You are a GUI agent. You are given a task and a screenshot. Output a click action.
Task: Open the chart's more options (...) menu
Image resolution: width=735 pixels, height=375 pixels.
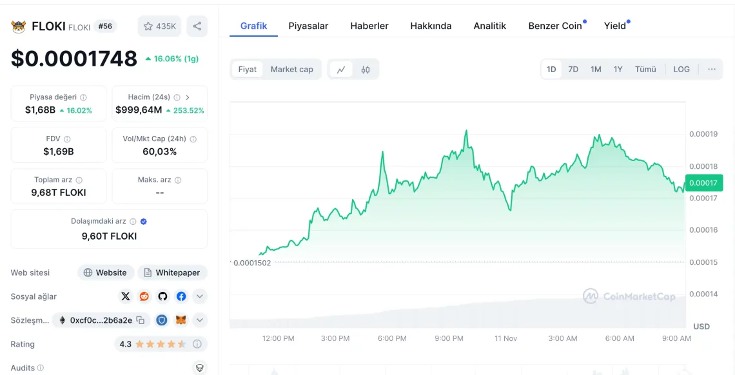click(712, 69)
